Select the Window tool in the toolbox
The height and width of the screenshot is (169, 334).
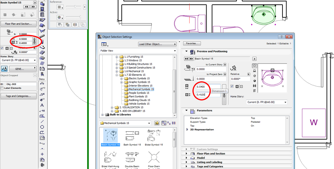(42, 14)
